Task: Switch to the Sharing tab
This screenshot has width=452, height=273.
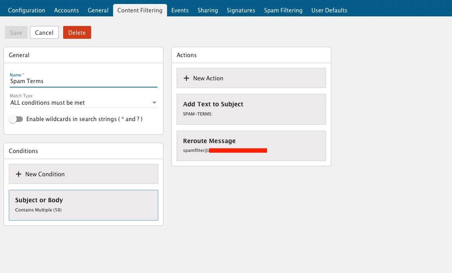Action: 207,10
